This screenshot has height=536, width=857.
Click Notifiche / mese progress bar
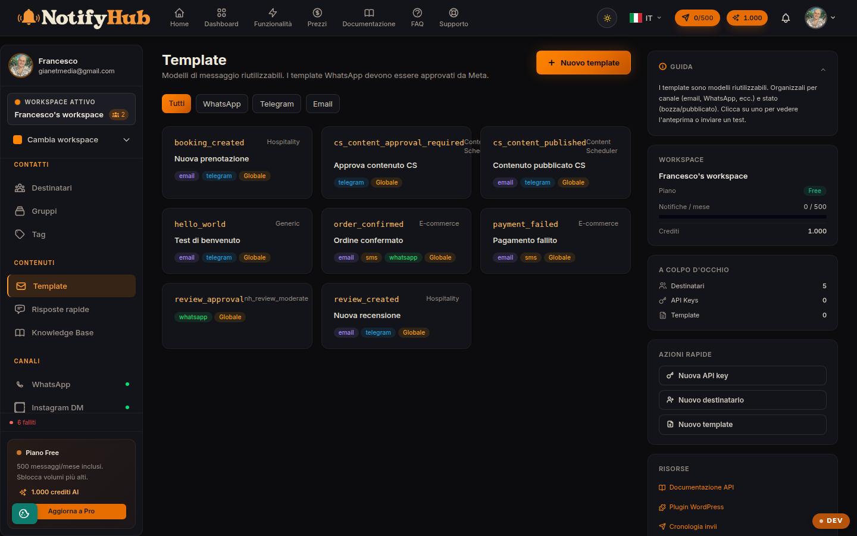743,217
